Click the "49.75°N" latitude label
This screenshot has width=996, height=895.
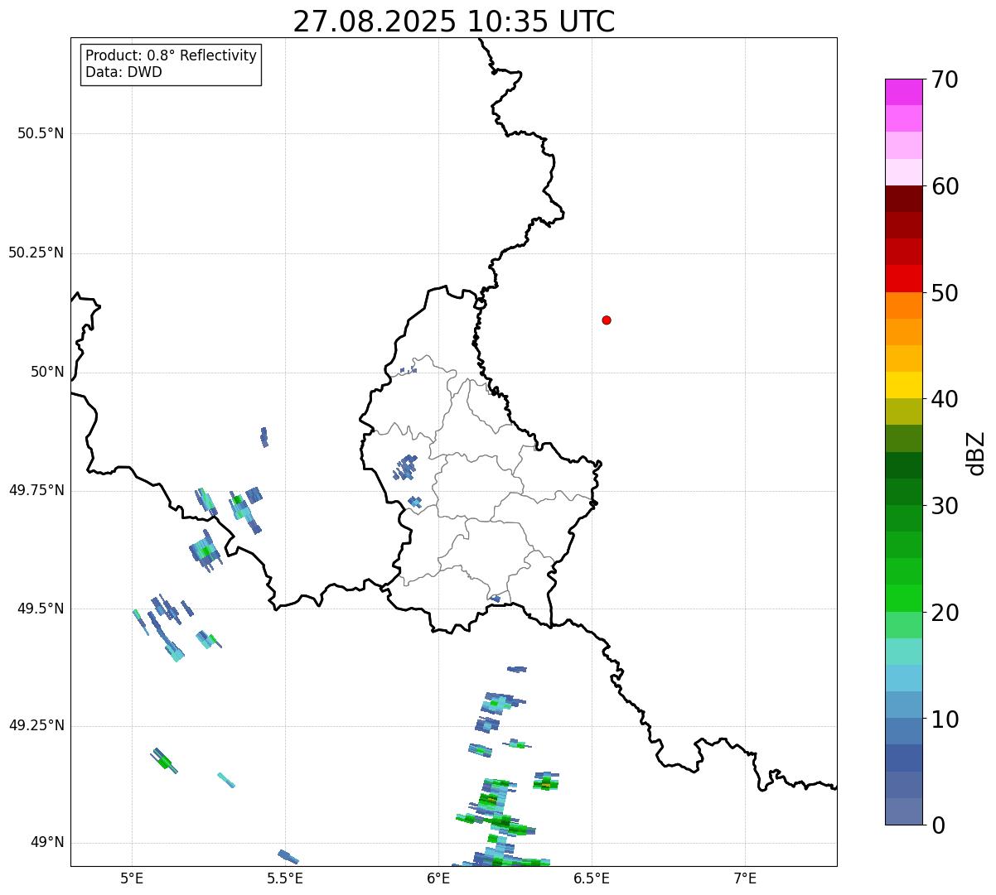[36, 490]
